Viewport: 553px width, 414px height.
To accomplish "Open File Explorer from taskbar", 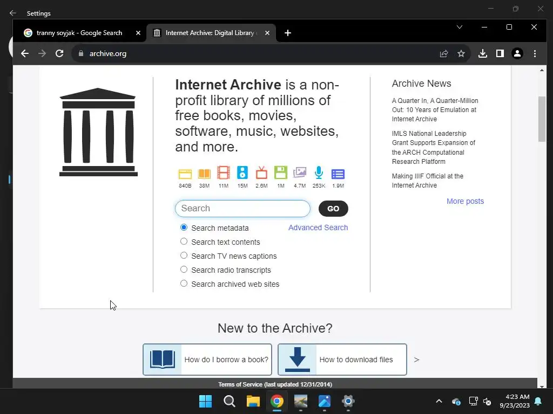I will tap(253, 401).
